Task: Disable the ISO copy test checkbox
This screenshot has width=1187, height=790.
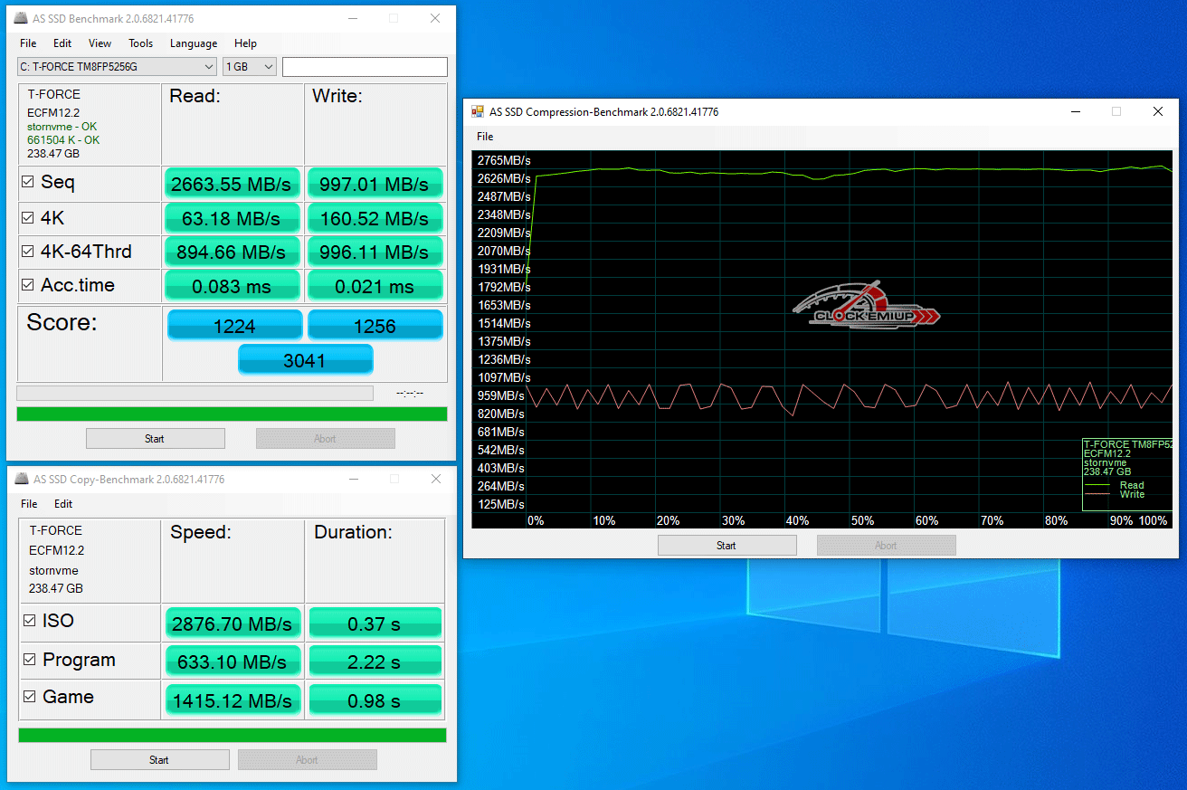Action: coord(30,621)
